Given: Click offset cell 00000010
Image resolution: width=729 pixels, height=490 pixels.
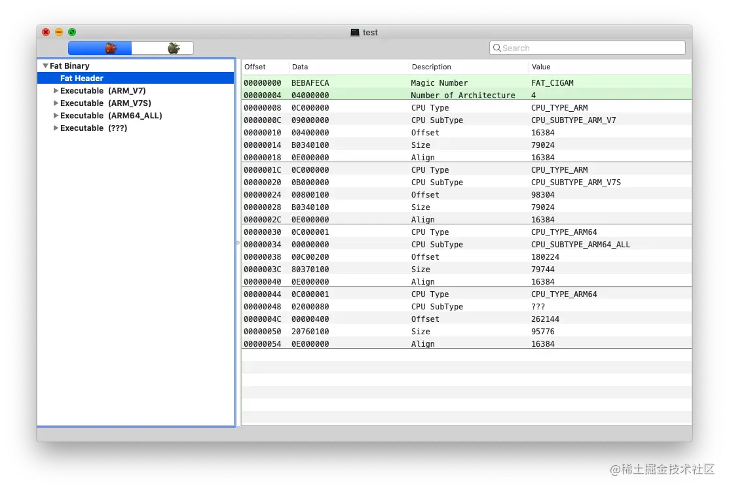Looking at the screenshot, I should click(262, 133).
